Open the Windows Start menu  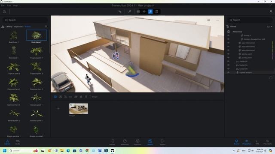tap(5, 151)
